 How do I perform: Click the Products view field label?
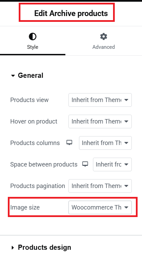click(29, 100)
